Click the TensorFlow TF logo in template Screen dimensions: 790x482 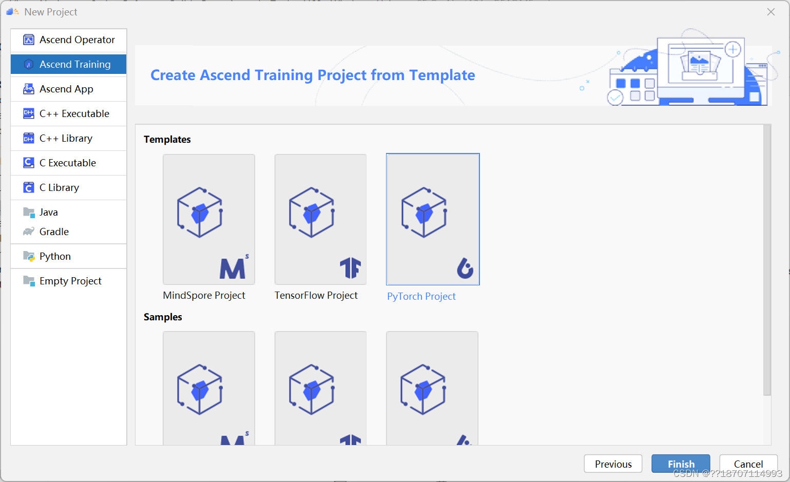pos(351,267)
